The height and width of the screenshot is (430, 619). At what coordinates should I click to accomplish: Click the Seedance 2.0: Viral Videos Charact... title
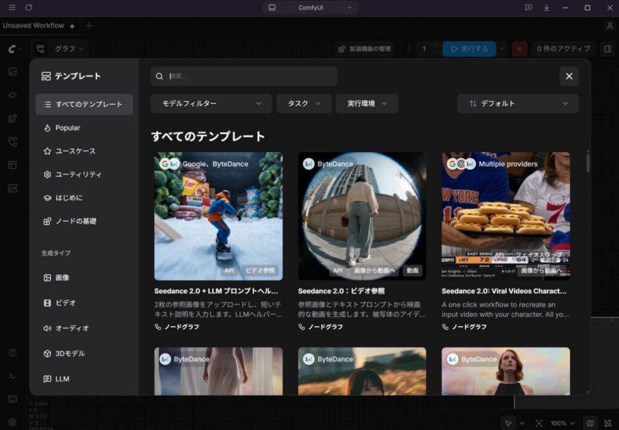pyautogui.click(x=504, y=291)
